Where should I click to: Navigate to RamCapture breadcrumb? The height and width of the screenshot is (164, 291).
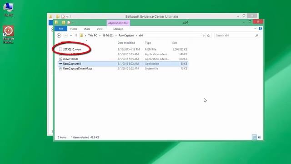tap(126, 36)
